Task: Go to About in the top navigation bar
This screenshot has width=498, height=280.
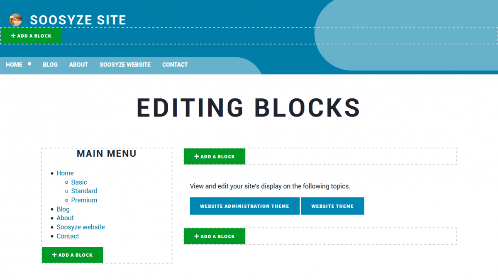Action: (x=78, y=65)
